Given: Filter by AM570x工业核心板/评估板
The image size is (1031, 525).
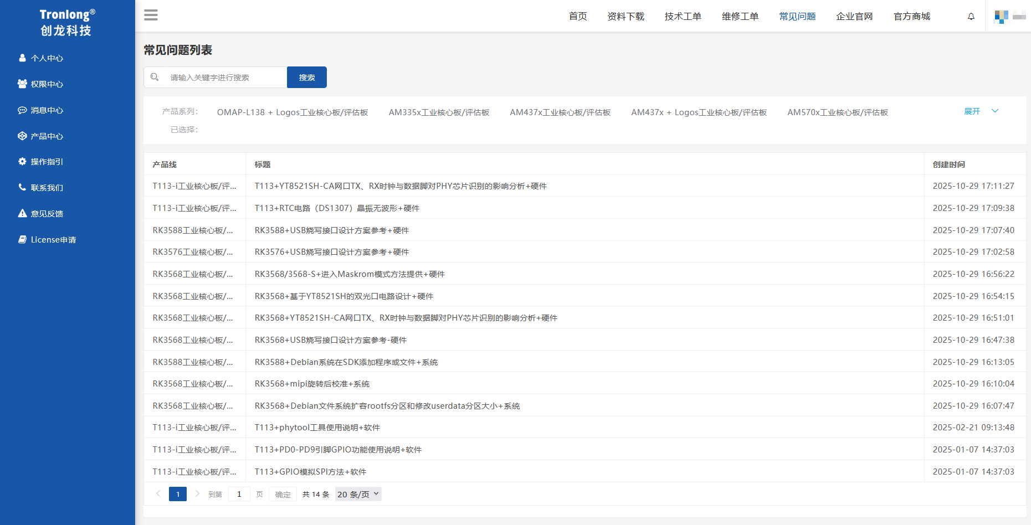Looking at the screenshot, I should coord(838,112).
